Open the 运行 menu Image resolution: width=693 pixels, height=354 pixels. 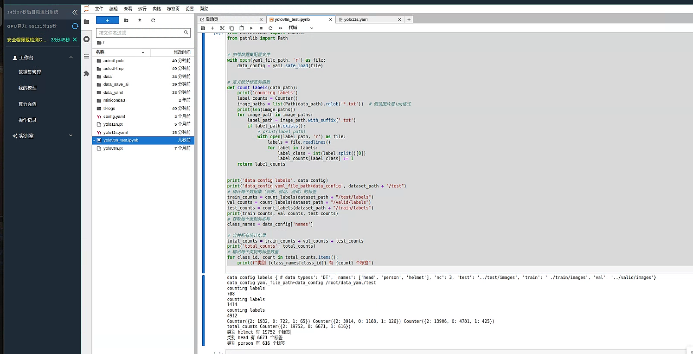(x=142, y=9)
